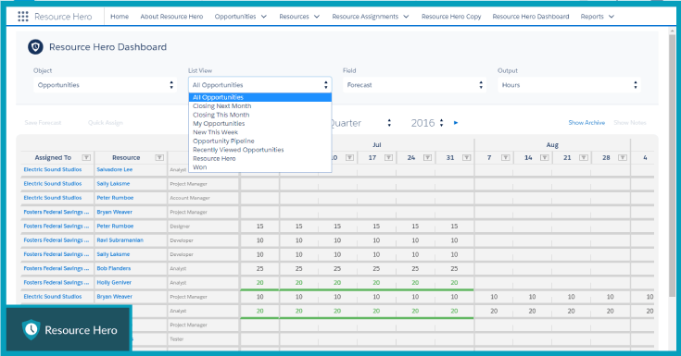Click the vertical page scrollbar
The image size is (681, 356).
tap(672, 165)
